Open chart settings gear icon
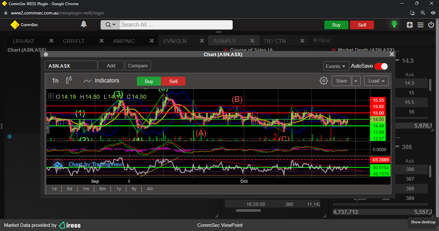 [324, 81]
